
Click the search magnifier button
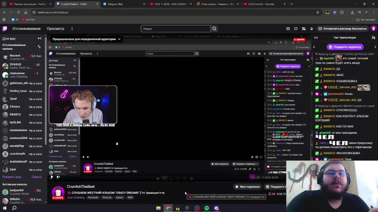pyautogui.click(x=214, y=29)
